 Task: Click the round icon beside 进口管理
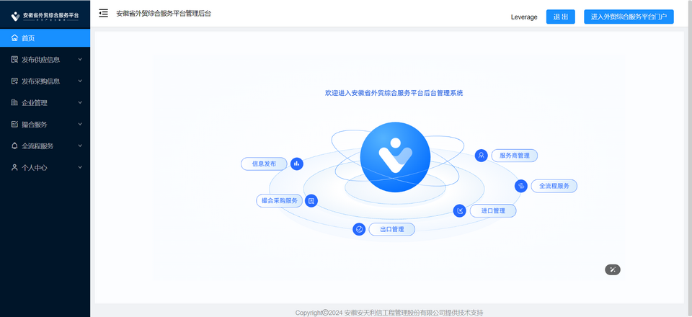(459, 211)
